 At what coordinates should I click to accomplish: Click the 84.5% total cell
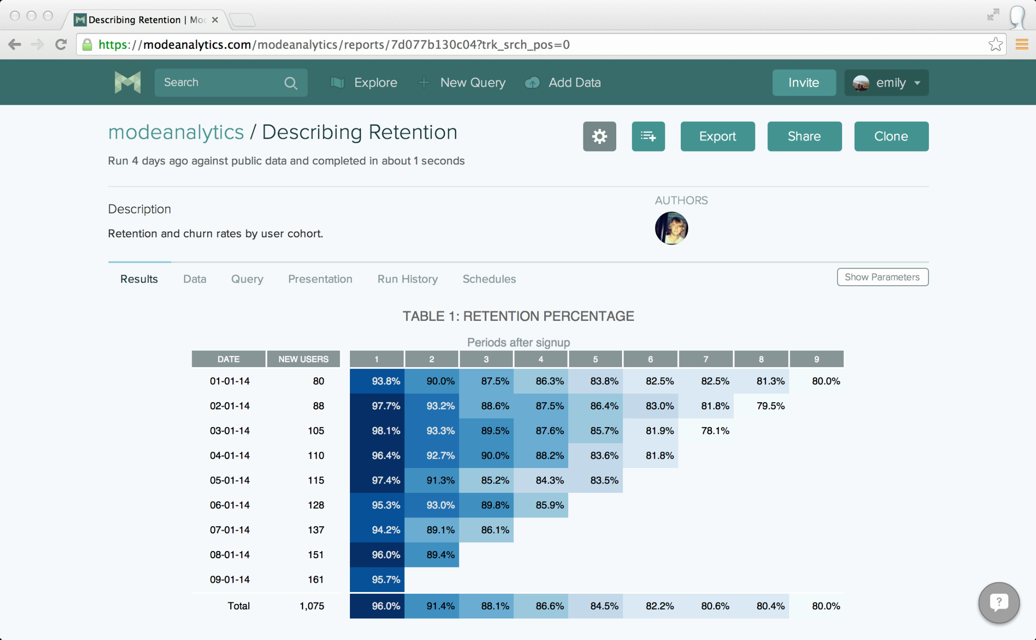click(x=595, y=606)
